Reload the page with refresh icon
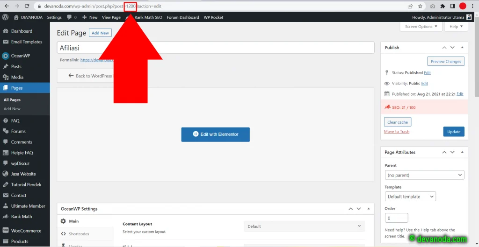Viewport: 479px width, 247px height. click(27, 6)
